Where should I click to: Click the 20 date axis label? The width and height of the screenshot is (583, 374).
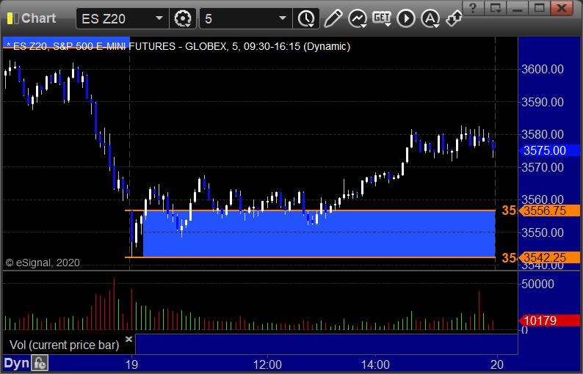click(x=497, y=364)
